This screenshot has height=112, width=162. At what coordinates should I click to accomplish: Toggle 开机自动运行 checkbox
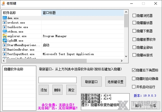pyautogui.click(x=134, y=87)
